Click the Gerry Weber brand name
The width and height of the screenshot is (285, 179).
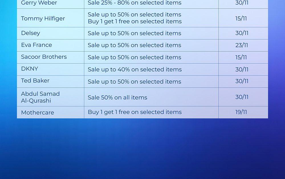(x=39, y=3)
